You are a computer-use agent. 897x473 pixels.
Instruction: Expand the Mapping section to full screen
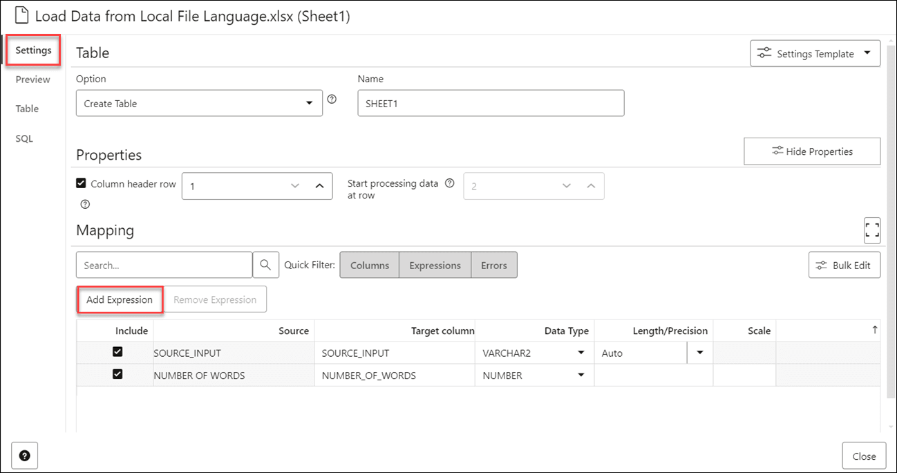coord(872,230)
